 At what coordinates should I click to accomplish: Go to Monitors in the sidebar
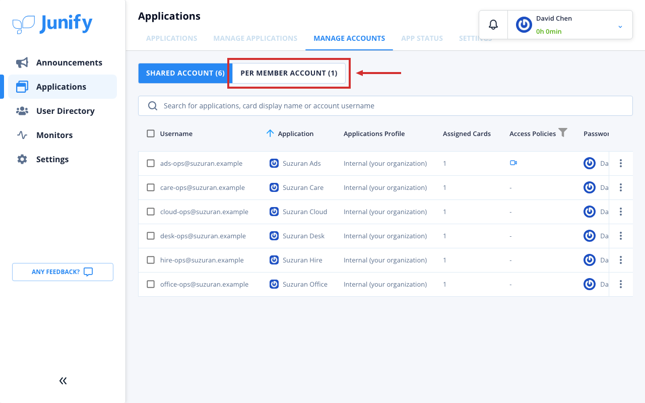click(62, 135)
